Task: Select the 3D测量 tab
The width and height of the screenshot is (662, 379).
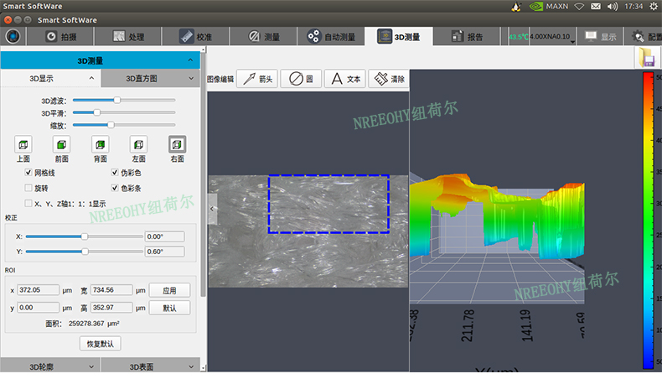Action: [399, 37]
